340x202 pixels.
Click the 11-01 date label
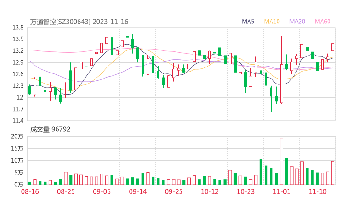click(282, 191)
